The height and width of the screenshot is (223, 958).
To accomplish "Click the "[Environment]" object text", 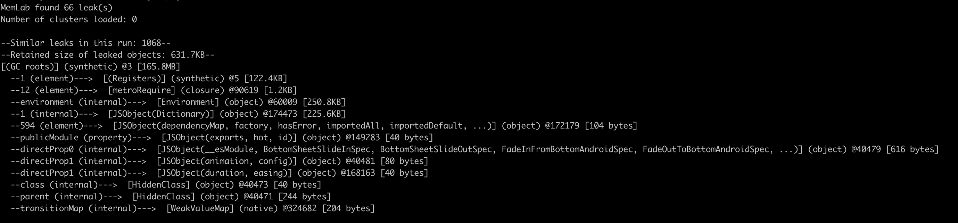I will point(188,102).
